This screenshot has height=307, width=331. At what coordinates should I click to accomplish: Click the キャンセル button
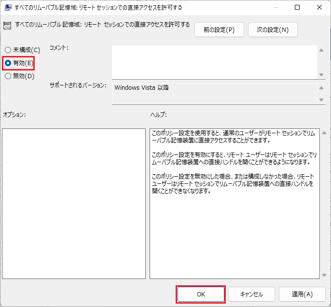[x=251, y=294]
